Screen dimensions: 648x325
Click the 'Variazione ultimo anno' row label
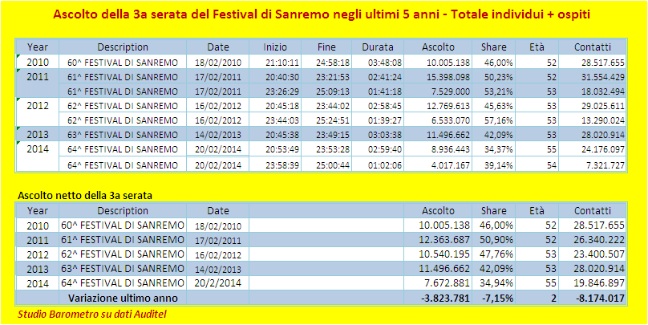click(x=123, y=298)
